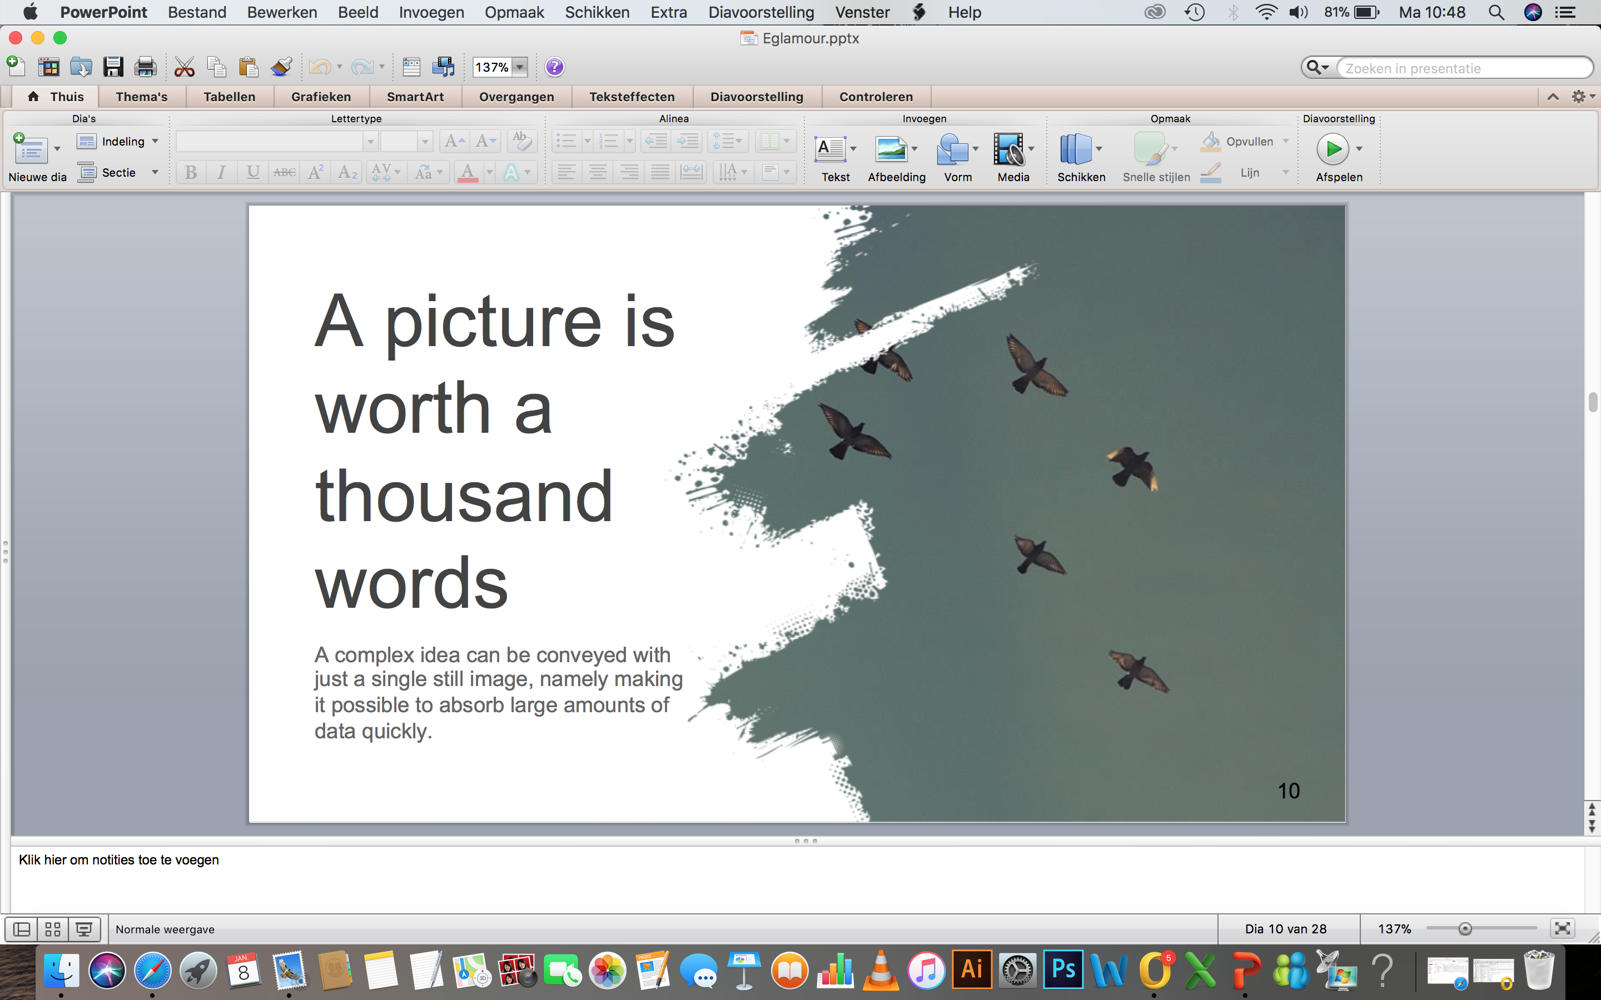Open the Overgangen ribbon tab
Image resolution: width=1601 pixels, height=1000 pixels.
516,97
